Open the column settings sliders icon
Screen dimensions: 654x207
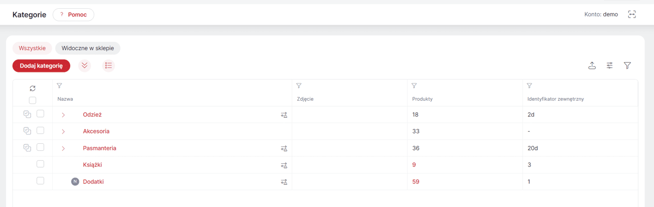610,66
